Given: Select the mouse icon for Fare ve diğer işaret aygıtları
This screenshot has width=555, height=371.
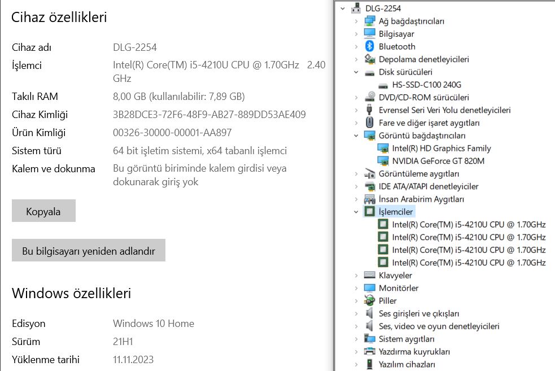Looking at the screenshot, I should click(x=369, y=123).
